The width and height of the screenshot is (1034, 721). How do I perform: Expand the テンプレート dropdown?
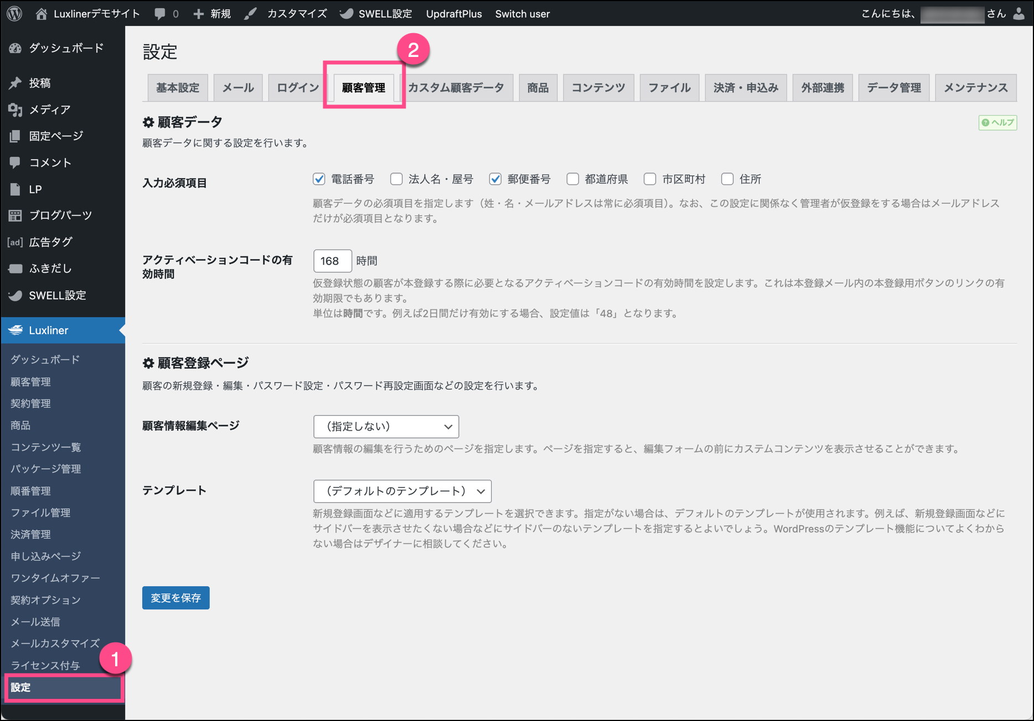pyautogui.click(x=402, y=491)
